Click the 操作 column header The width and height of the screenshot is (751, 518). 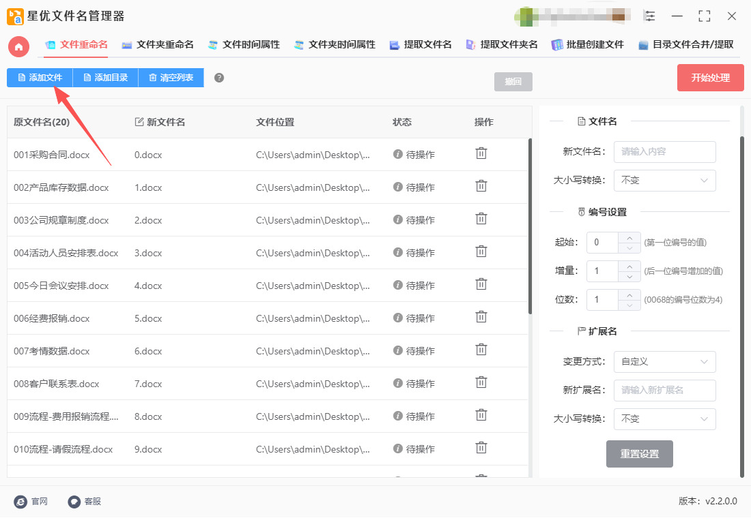[484, 122]
